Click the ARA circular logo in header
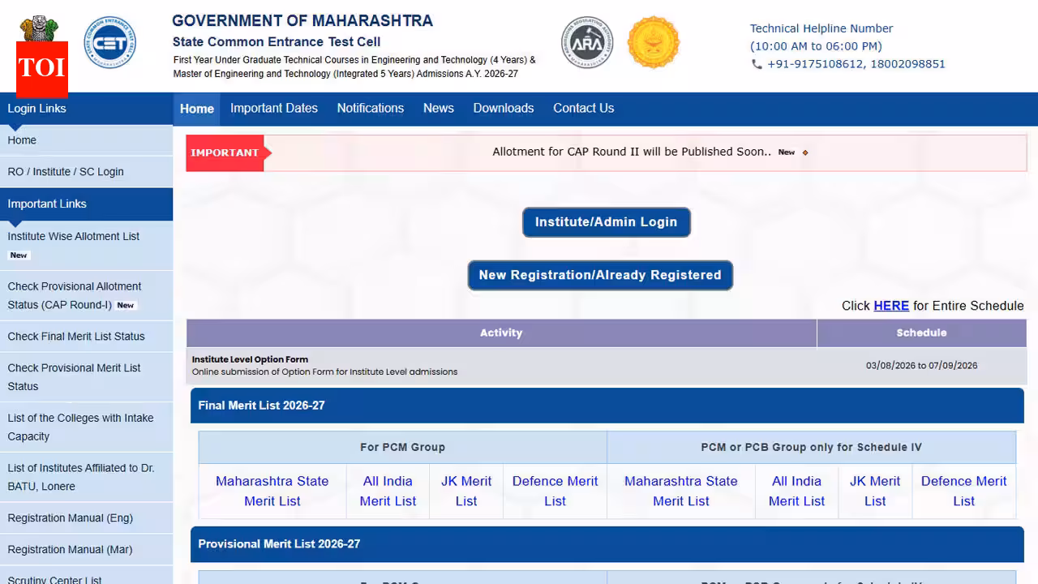 tap(587, 42)
